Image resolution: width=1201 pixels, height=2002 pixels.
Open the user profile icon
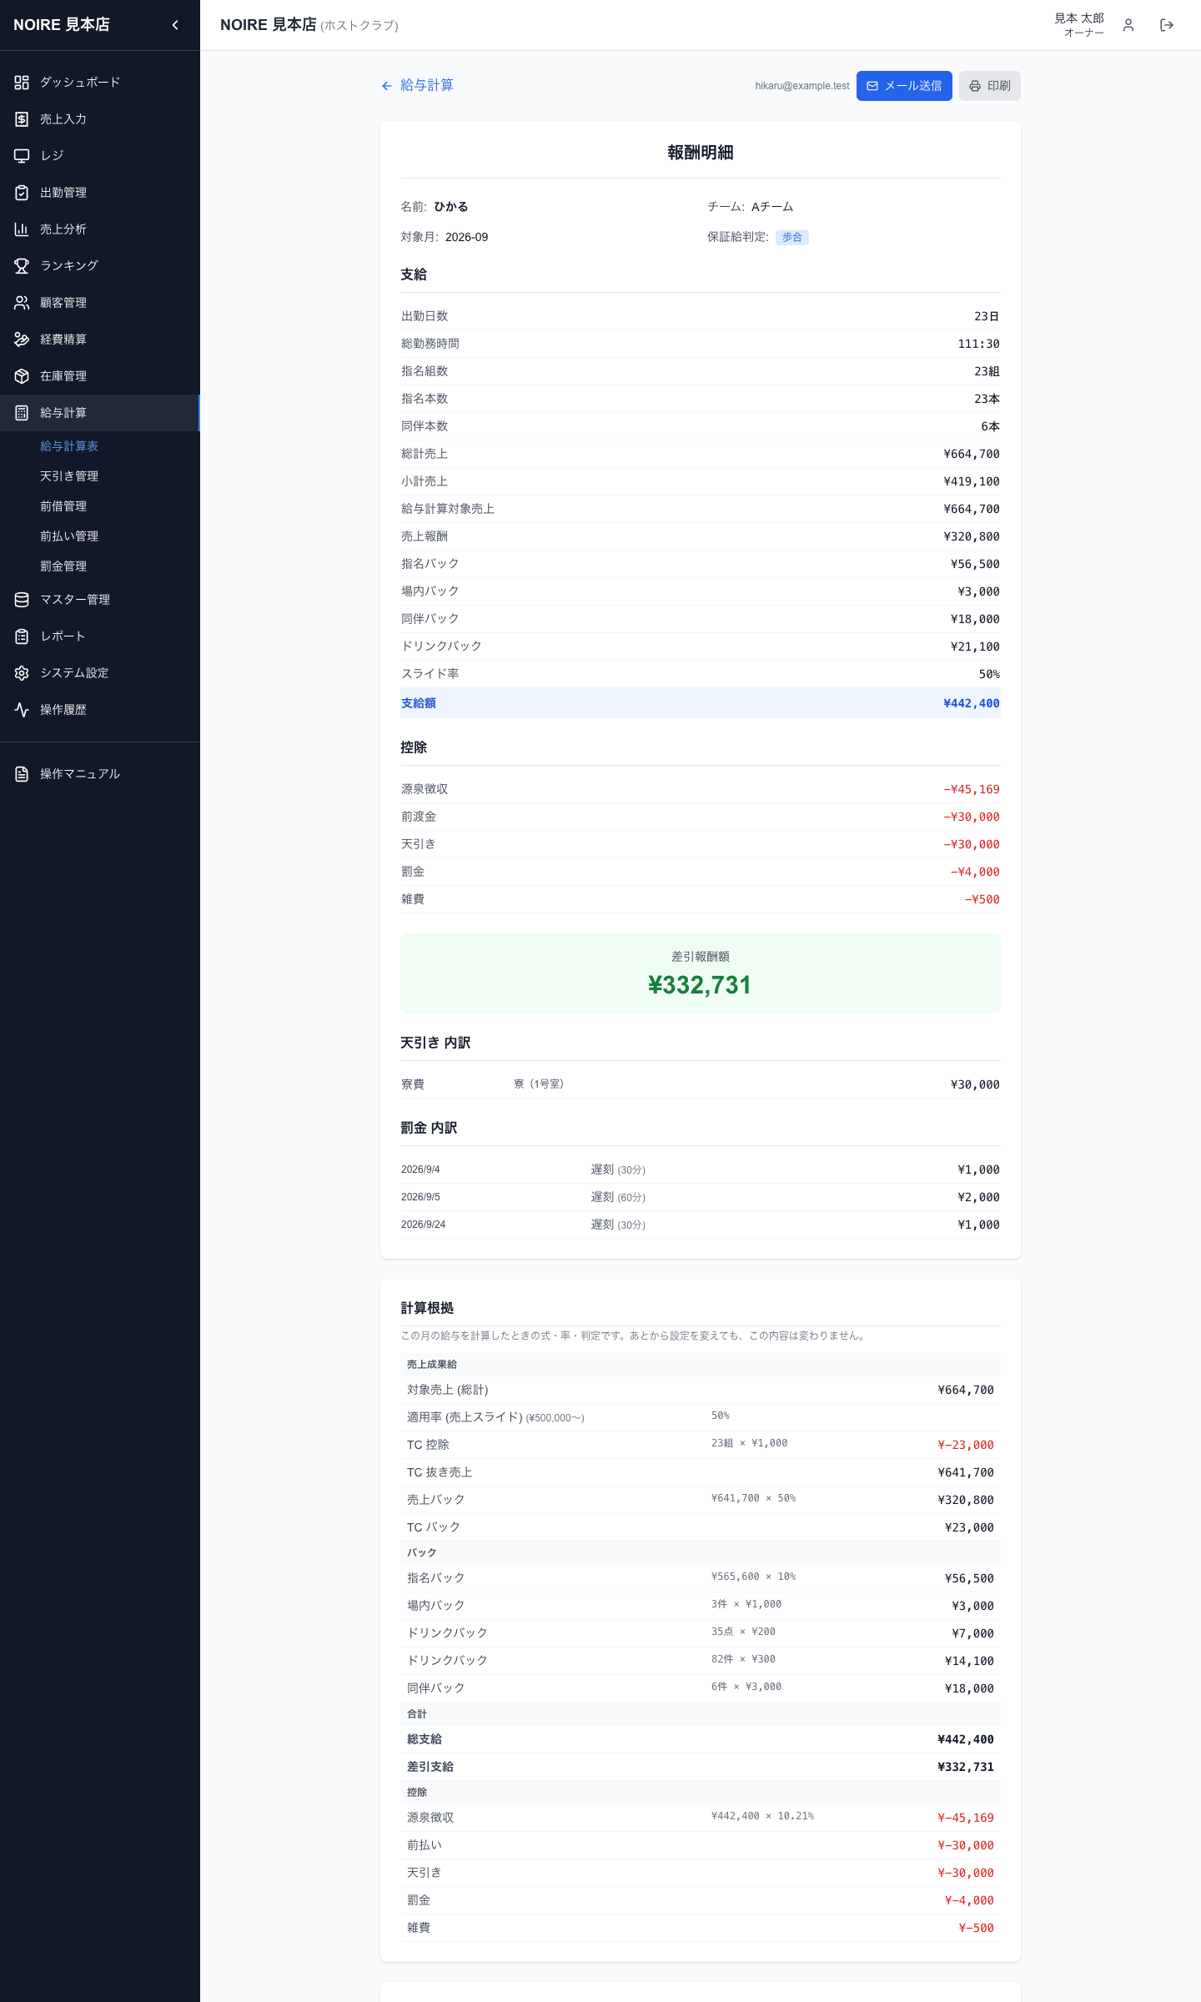point(1128,25)
